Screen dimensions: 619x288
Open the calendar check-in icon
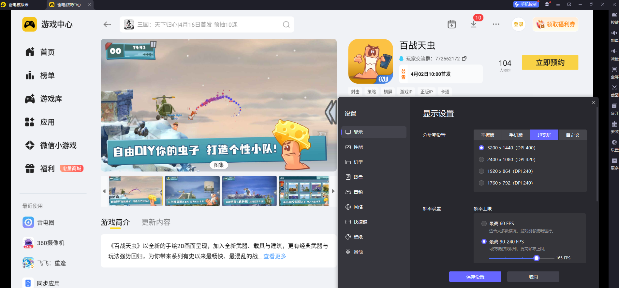pyautogui.click(x=452, y=24)
